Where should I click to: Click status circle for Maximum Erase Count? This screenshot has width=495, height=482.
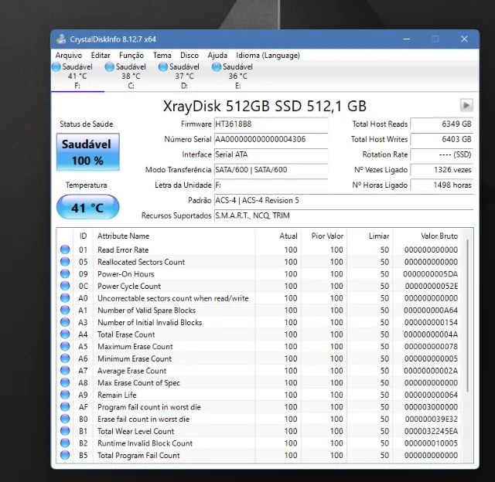pos(65,347)
